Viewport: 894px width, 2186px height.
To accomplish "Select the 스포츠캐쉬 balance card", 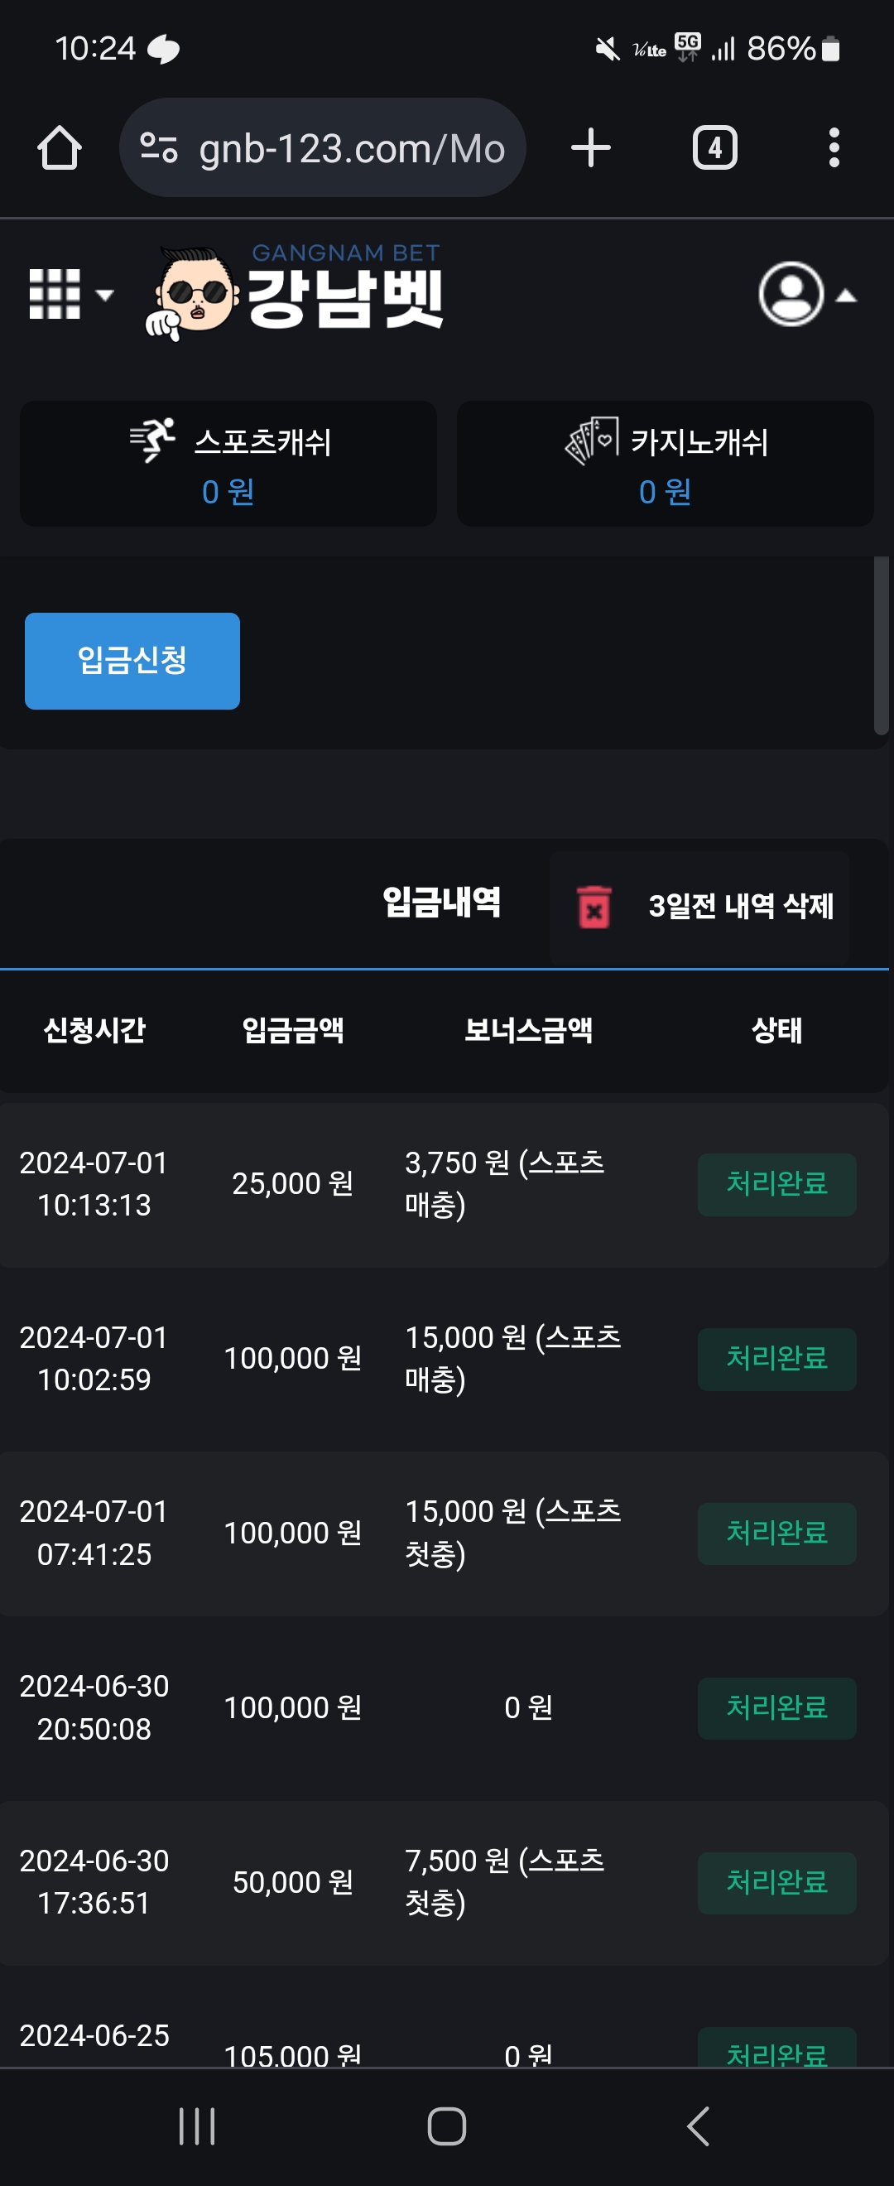I will pos(228,464).
